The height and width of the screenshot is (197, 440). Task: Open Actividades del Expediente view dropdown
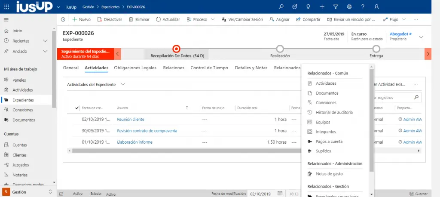click(123, 84)
